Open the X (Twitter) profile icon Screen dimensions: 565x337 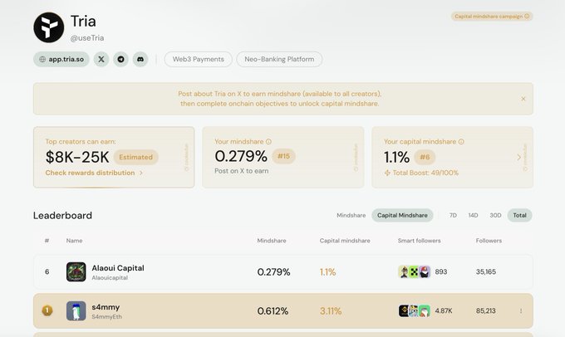pyautogui.click(x=101, y=59)
